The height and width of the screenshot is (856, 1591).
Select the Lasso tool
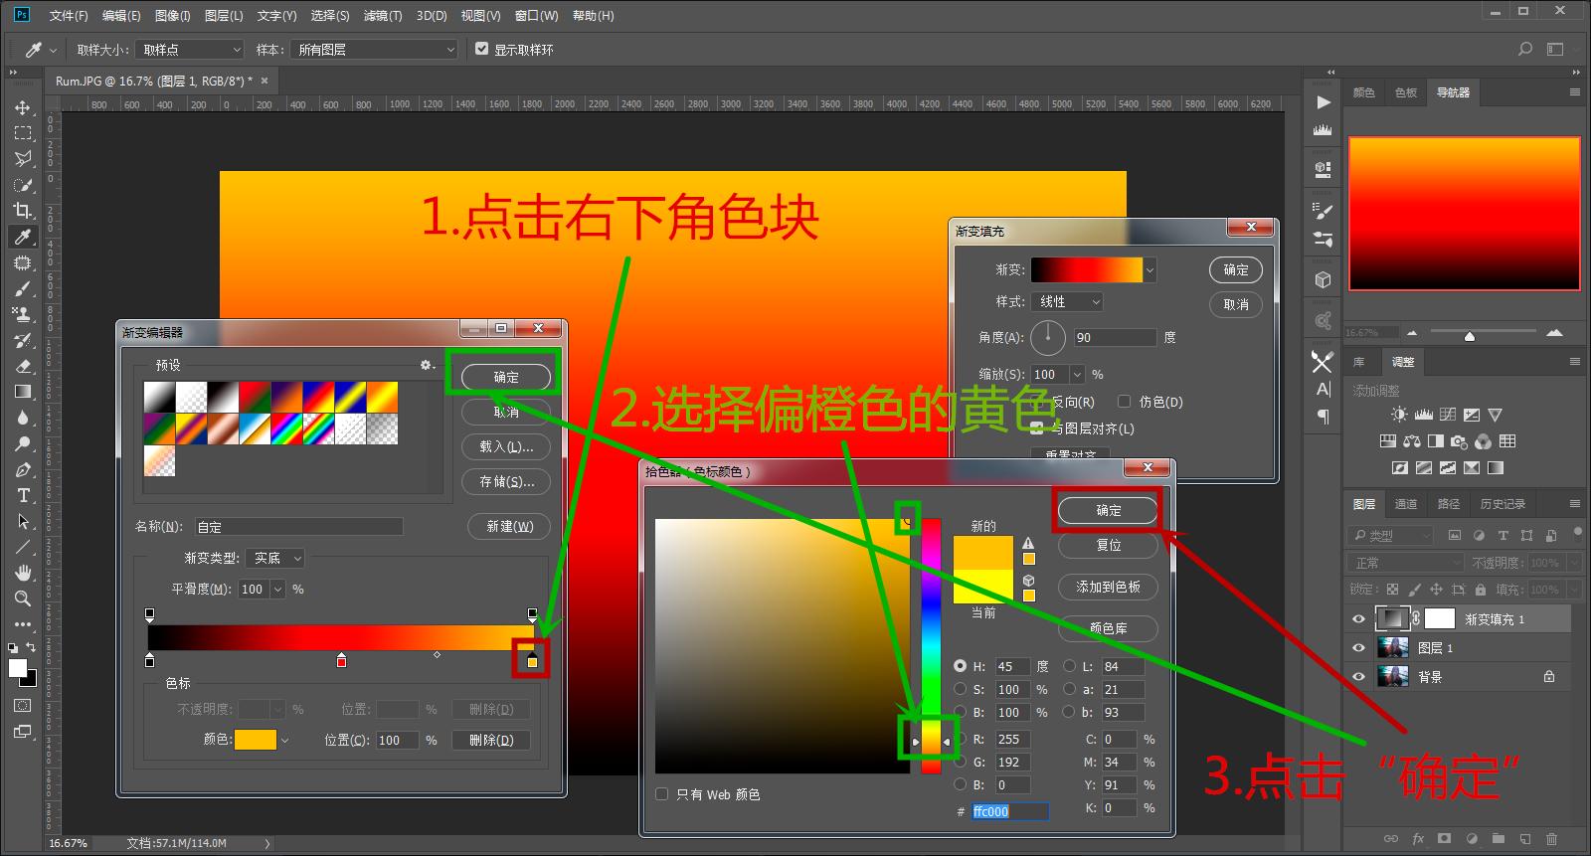pos(23,159)
